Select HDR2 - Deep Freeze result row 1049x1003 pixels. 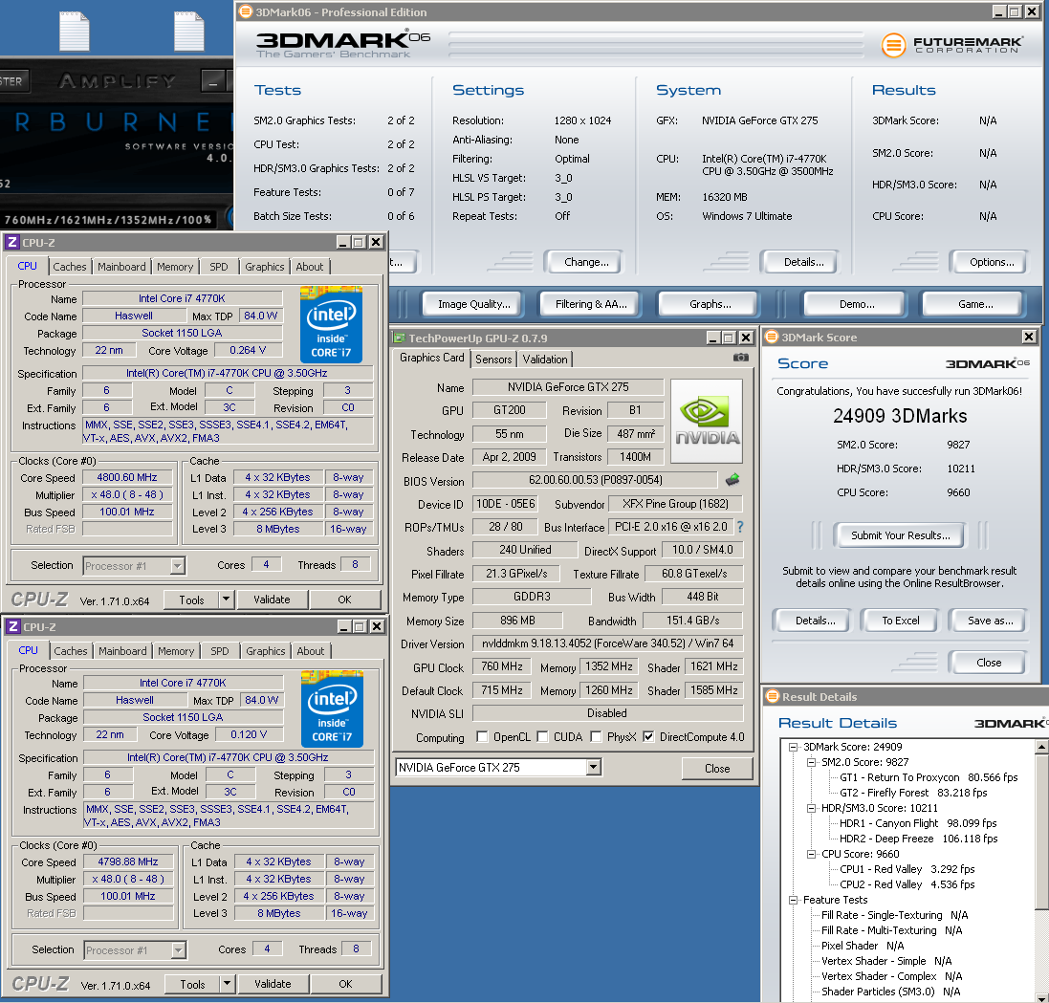tap(918, 839)
